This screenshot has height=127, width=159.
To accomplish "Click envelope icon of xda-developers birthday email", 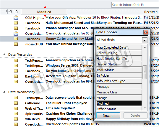I will [x=16, y=119].
